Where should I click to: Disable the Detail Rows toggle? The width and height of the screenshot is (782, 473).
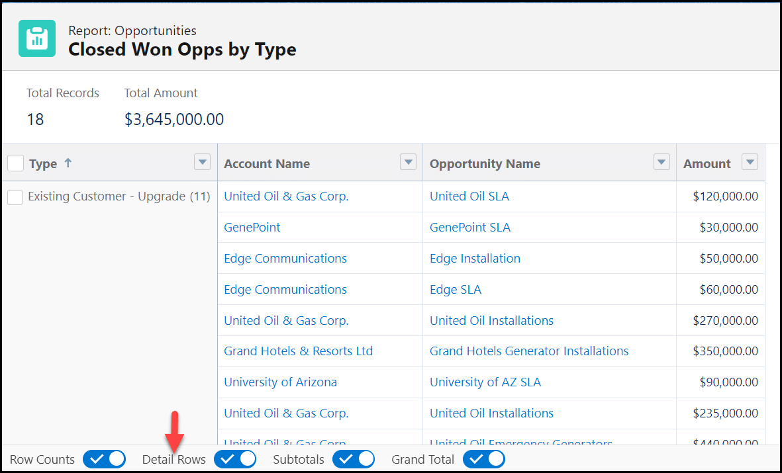[235, 459]
